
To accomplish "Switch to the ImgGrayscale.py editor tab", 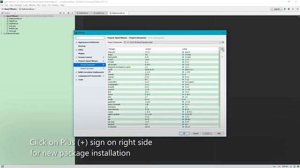I will point(118,13).
